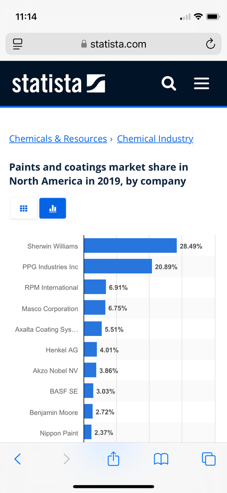The image size is (227, 493).
Task: Open the hamburger navigation menu
Action: [201, 84]
